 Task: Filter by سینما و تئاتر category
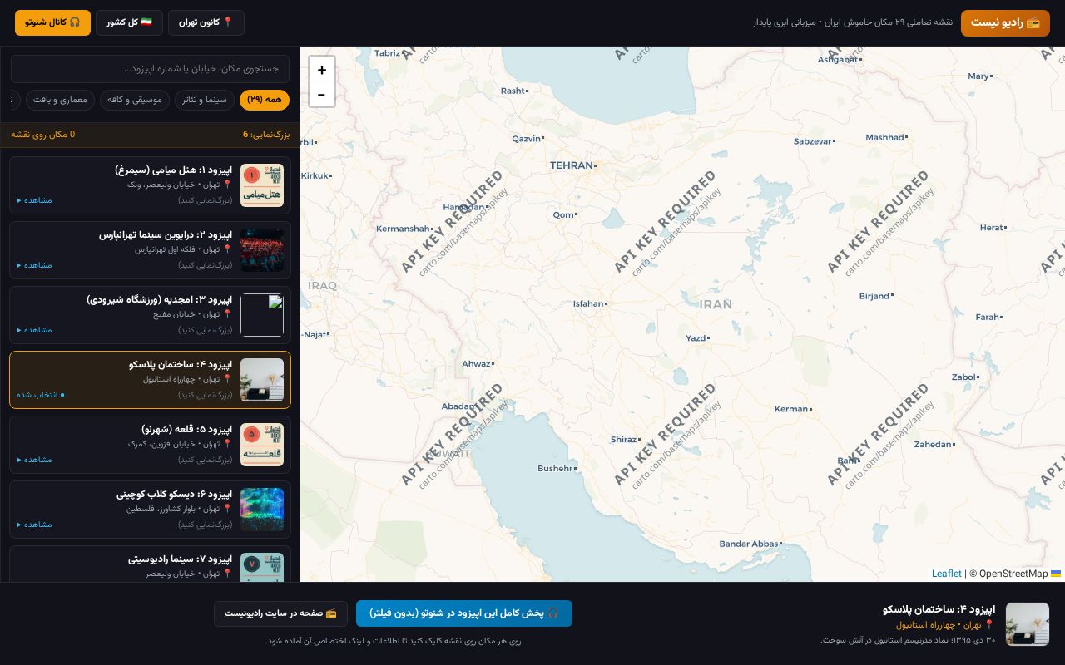tap(205, 100)
